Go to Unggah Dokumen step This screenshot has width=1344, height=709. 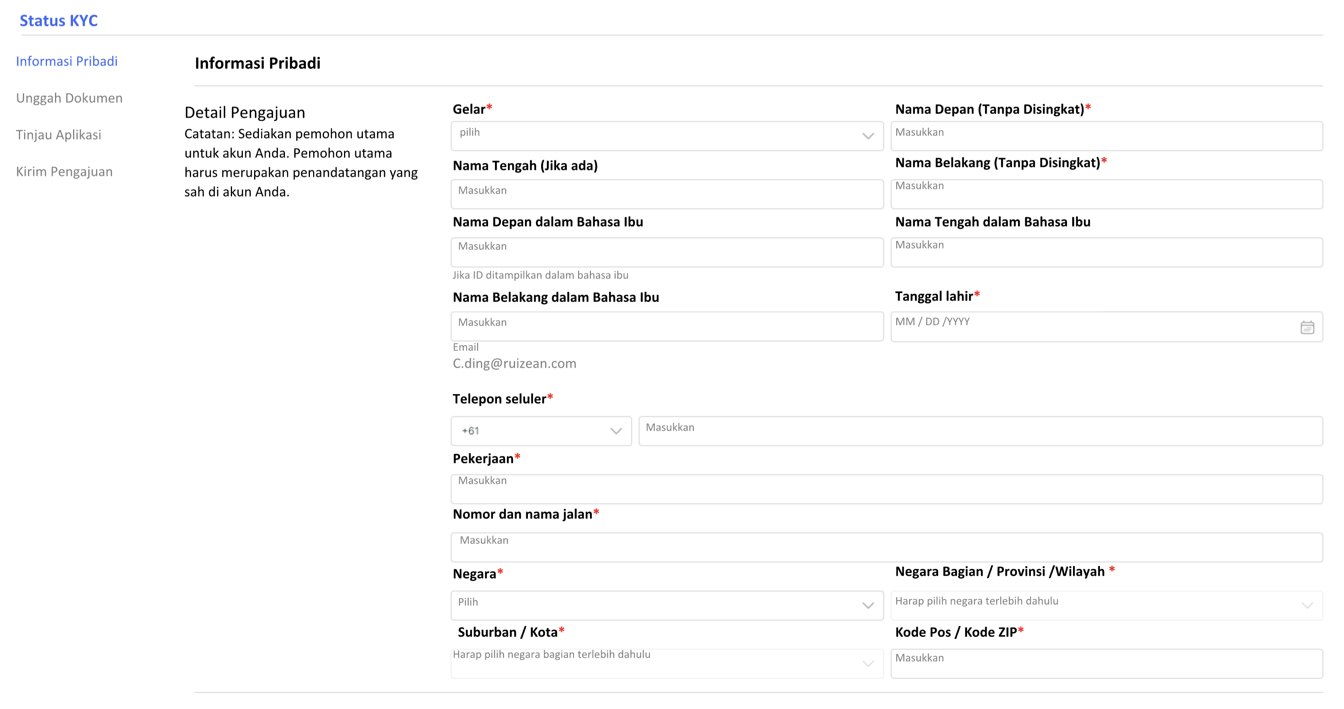69,98
